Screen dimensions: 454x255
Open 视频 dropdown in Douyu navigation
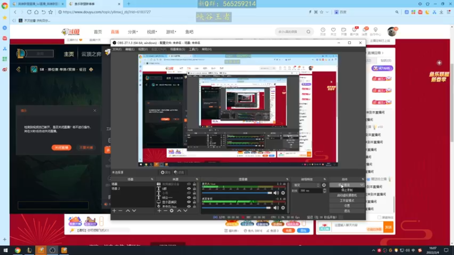click(x=152, y=32)
